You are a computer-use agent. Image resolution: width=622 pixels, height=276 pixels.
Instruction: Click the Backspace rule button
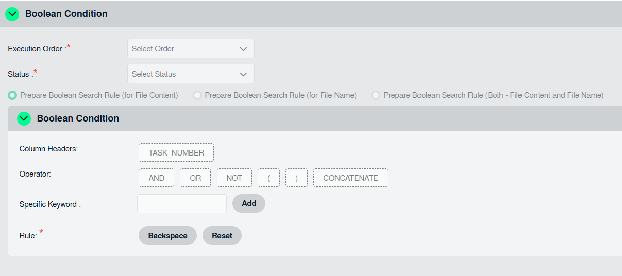[167, 236]
